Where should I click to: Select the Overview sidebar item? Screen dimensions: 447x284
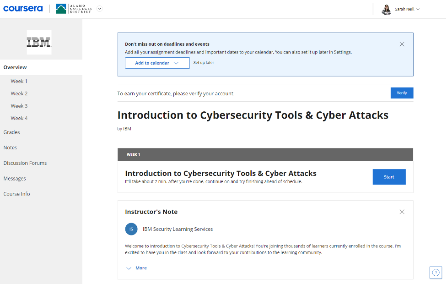point(15,67)
